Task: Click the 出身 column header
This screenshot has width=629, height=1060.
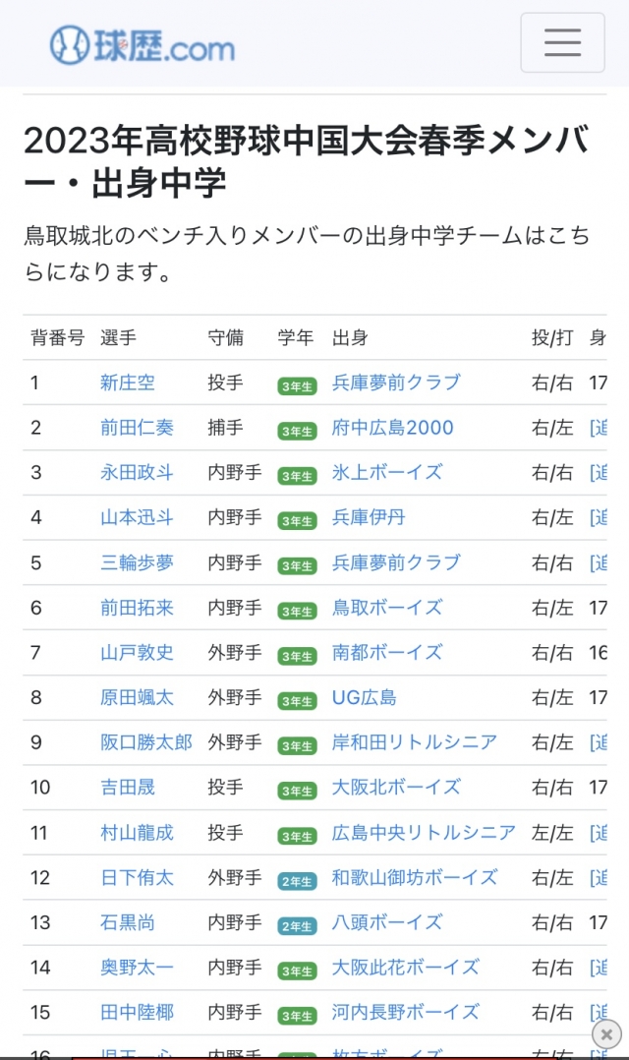Action: (351, 338)
